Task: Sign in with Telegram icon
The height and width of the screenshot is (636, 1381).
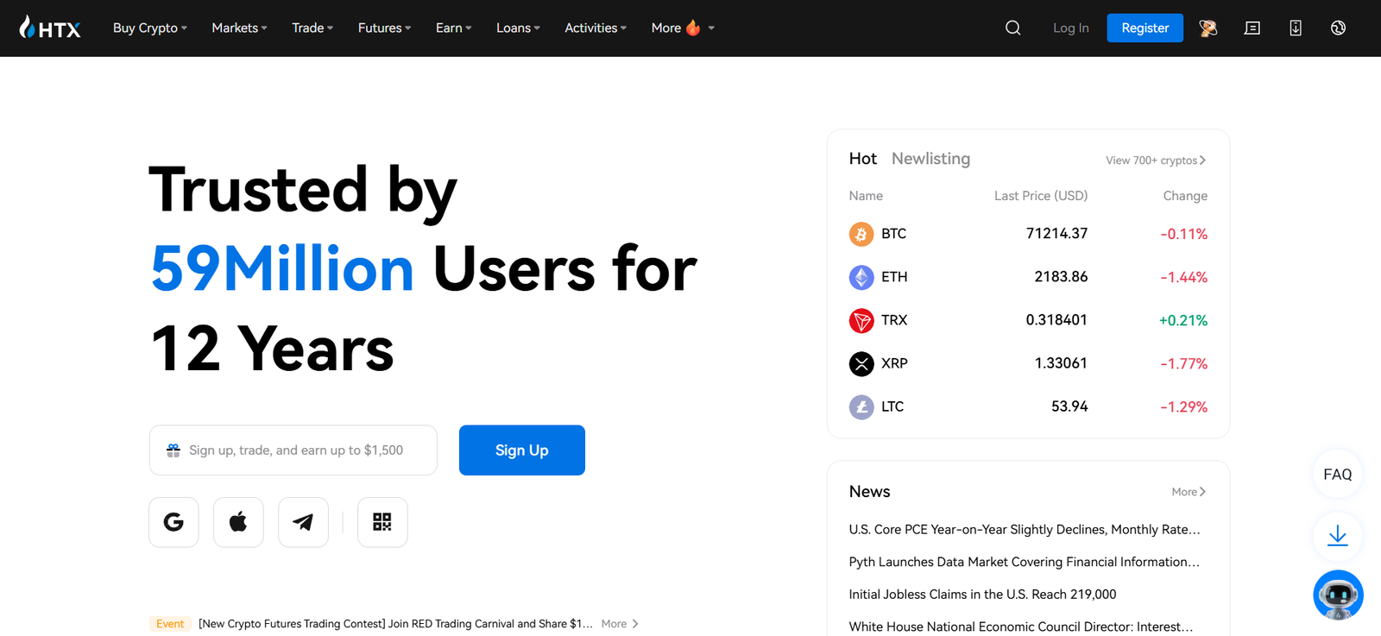Action: coord(303,522)
